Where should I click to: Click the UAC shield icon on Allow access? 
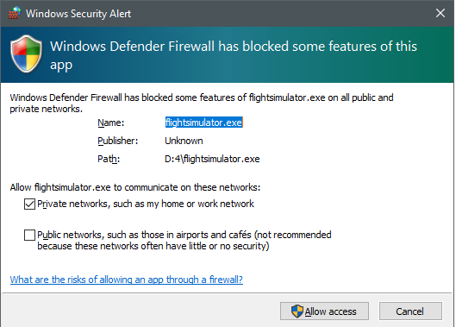pos(297,311)
